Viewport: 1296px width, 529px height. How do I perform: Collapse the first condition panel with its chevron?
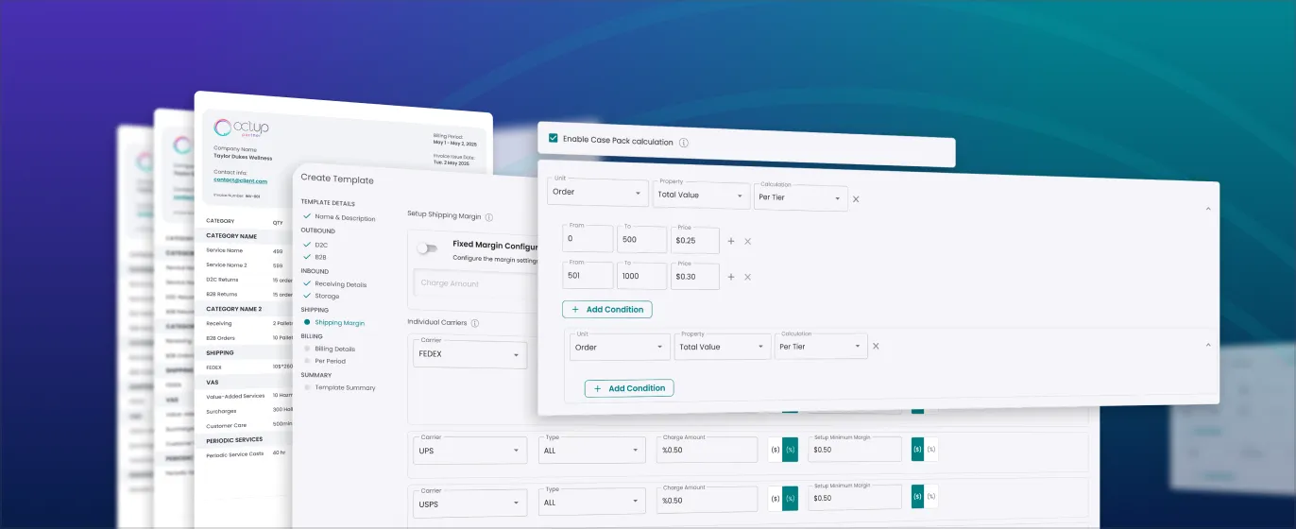pos(1208,209)
